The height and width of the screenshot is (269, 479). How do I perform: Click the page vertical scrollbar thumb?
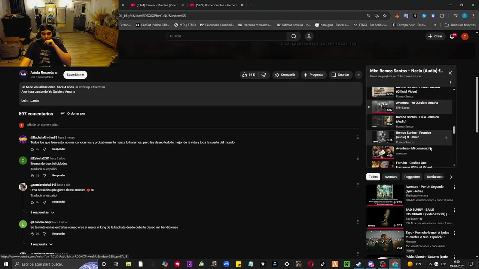477,105
